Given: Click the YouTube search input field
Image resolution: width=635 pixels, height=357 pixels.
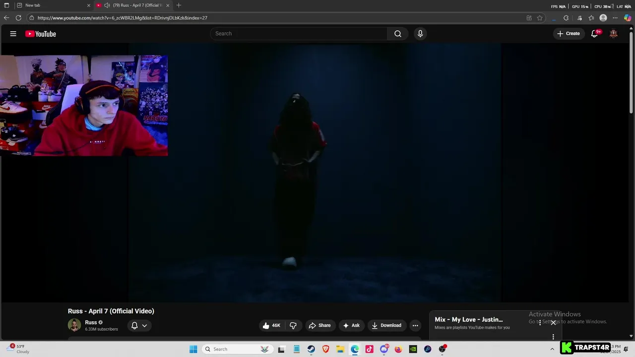Looking at the screenshot, I should (299, 34).
